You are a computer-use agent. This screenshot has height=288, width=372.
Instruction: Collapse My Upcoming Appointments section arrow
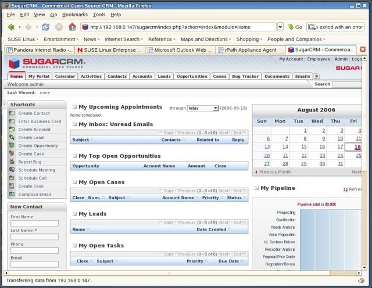coord(74,107)
